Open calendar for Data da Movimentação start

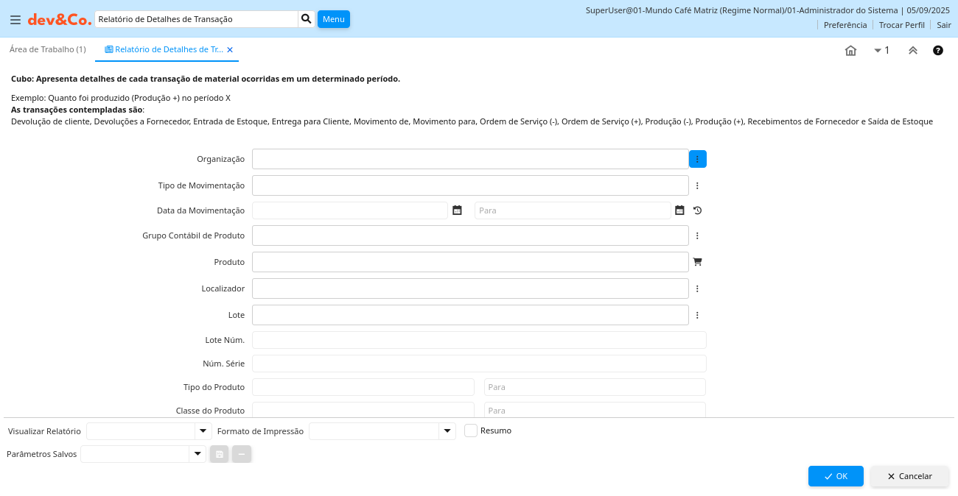coord(457,210)
